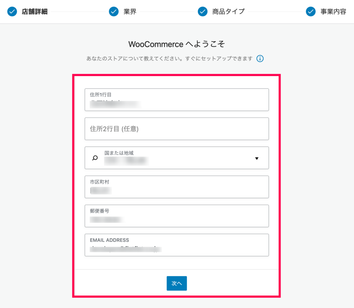Focus the 市区町村 input field
The image size is (354, 308).
tap(177, 187)
